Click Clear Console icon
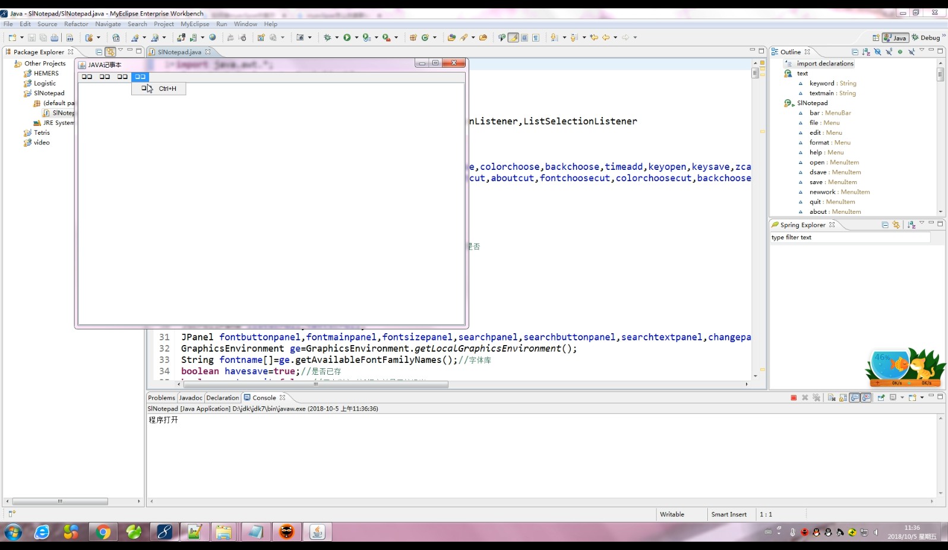The width and height of the screenshot is (948, 550). 832,397
